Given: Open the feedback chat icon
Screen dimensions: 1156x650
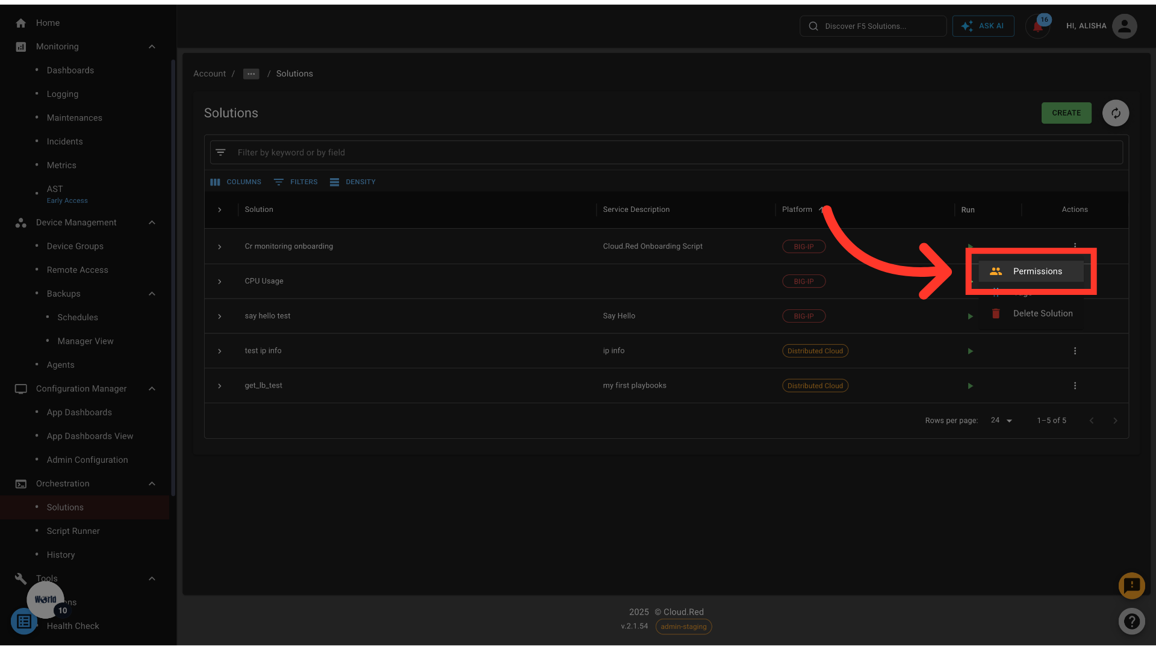Looking at the screenshot, I should tap(1131, 585).
